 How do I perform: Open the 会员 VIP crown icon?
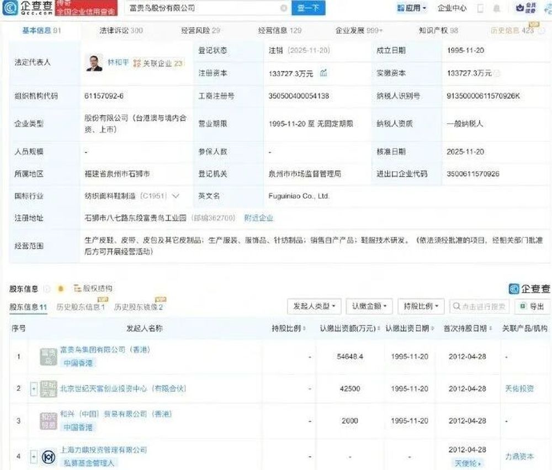point(521,8)
